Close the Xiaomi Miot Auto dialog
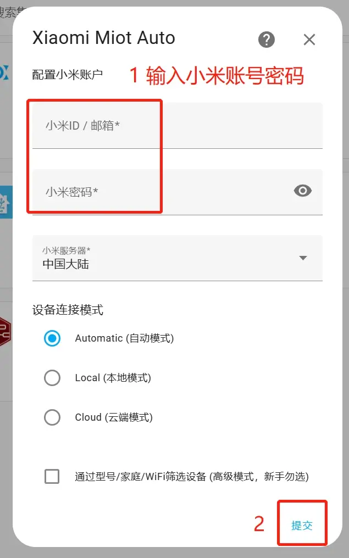349x558 pixels. coord(309,40)
